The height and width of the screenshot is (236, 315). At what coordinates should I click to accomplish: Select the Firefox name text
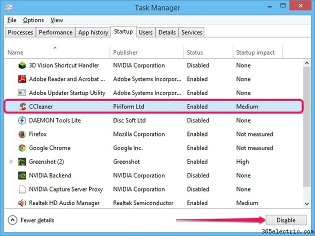click(x=38, y=134)
